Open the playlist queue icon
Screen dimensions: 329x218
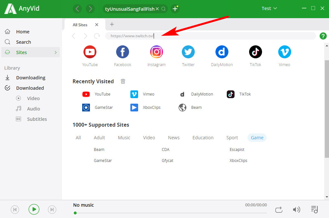click(x=314, y=209)
